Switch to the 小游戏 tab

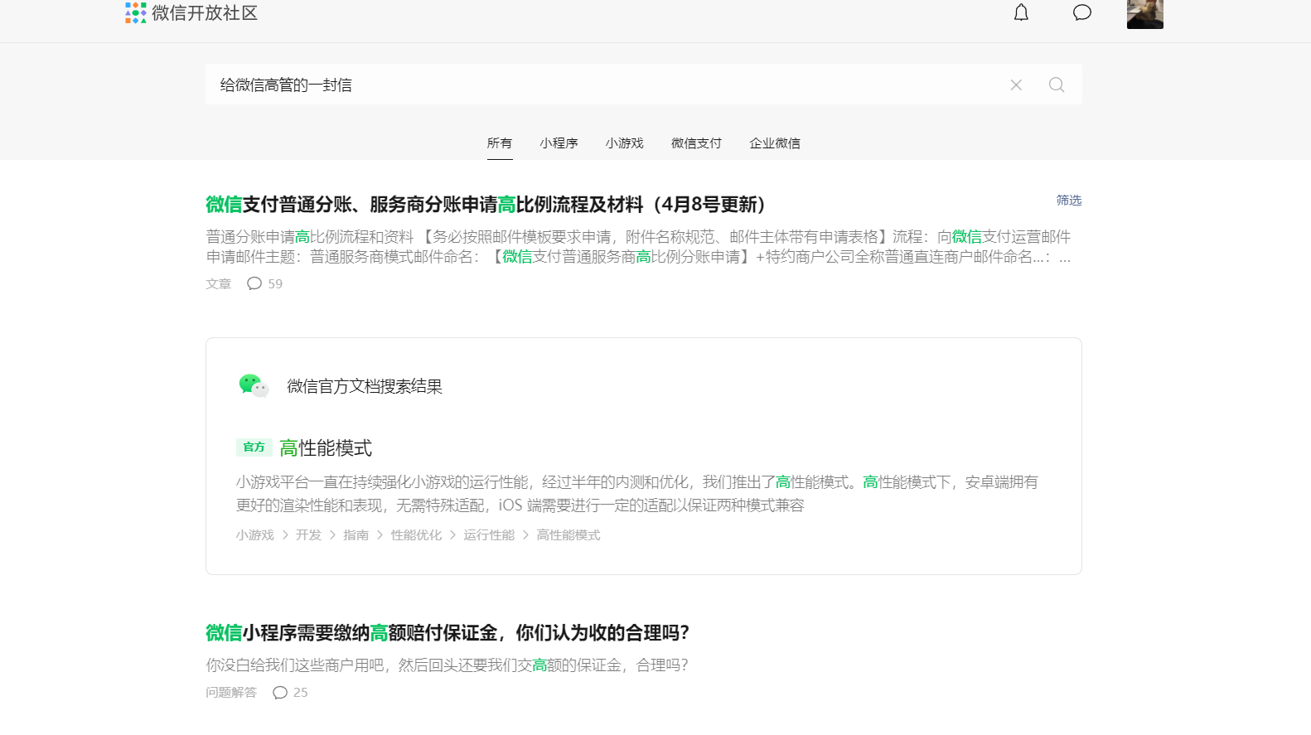point(624,143)
